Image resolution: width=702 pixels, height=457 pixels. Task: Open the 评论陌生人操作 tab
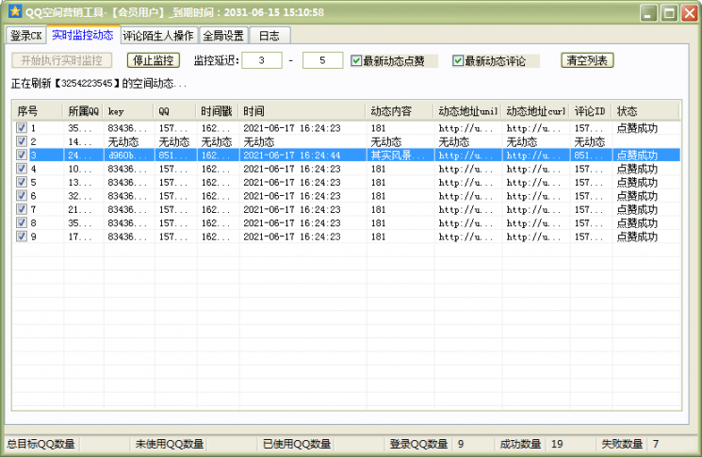pos(158,36)
